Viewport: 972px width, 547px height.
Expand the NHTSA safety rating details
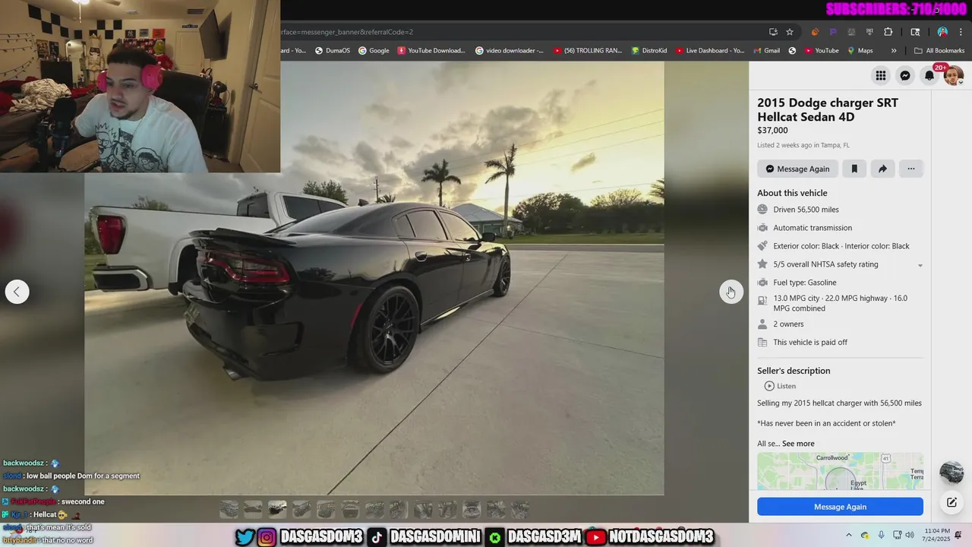920,265
